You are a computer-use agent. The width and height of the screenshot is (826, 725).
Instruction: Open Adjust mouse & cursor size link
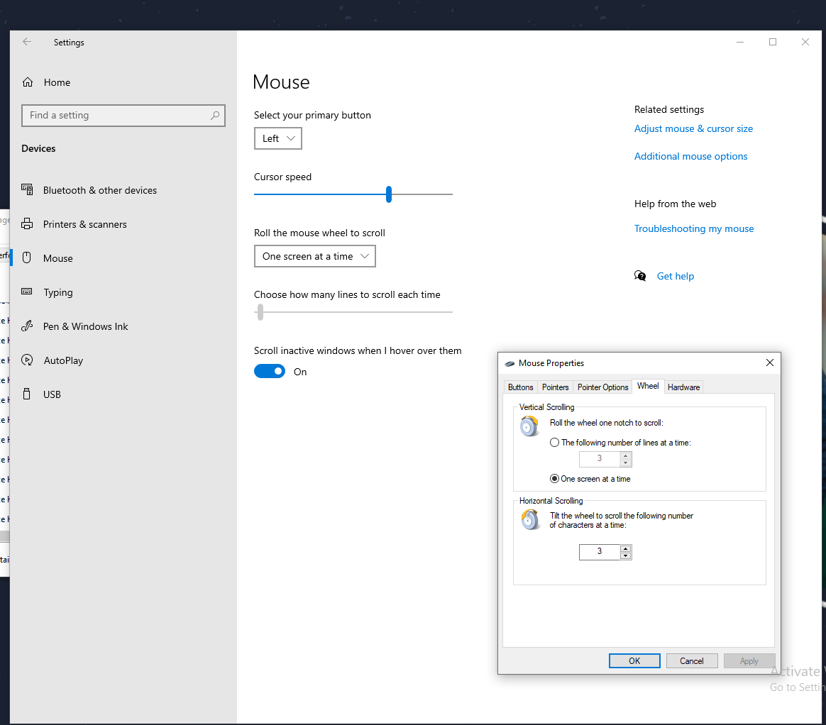pos(693,128)
